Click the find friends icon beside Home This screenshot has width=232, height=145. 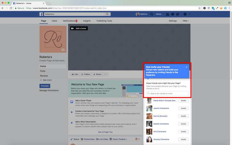[x=152, y=14]
